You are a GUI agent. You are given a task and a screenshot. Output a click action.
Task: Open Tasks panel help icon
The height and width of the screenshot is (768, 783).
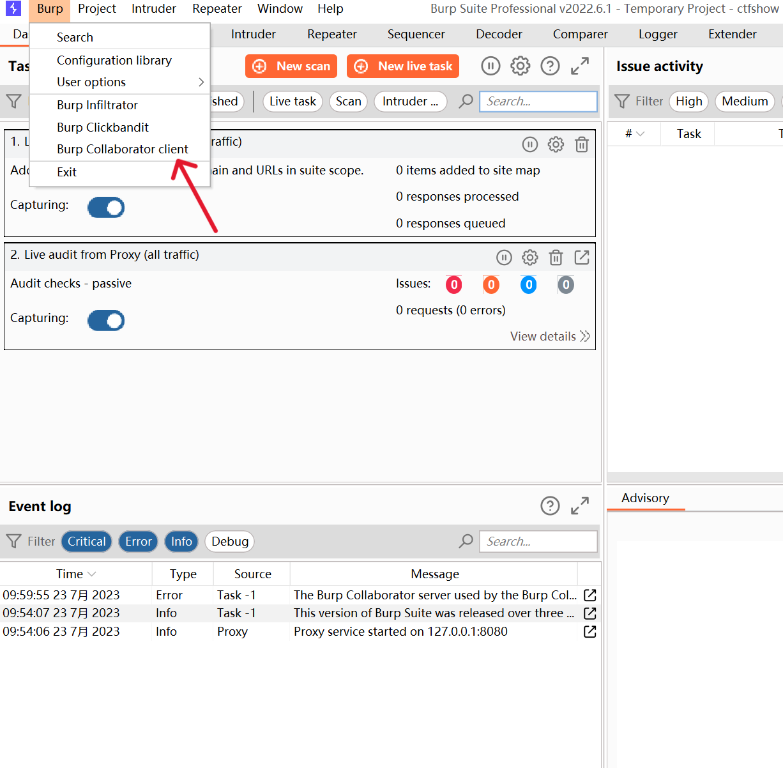point(550,66)
